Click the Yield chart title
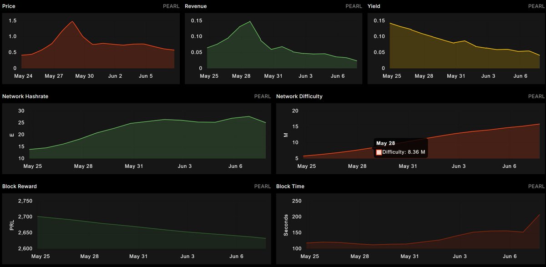 pos(374,6)
